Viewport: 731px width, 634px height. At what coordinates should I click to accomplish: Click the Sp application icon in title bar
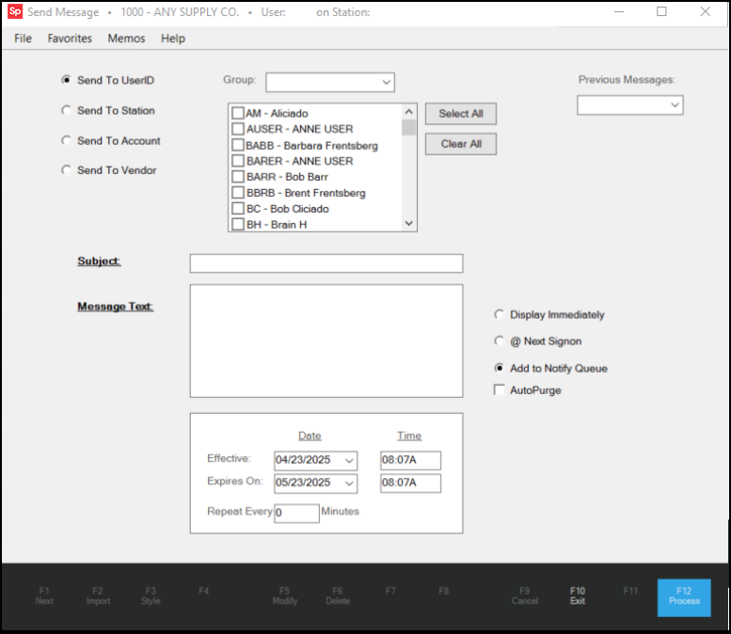click(x=15, y=11)
